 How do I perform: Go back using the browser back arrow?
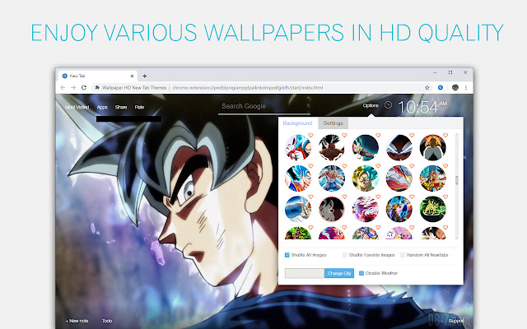[x=63, y=88]
